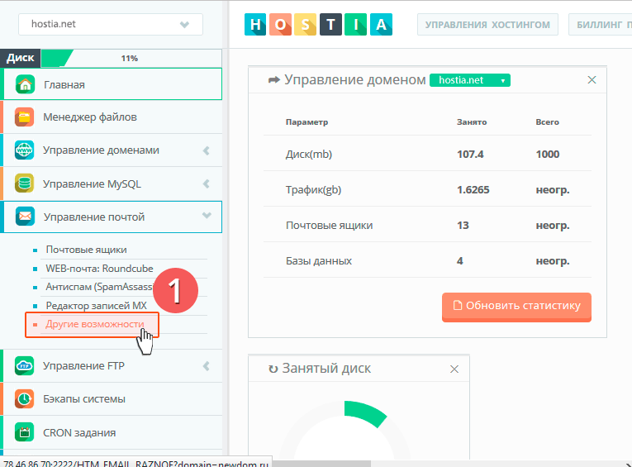Click the Диск label tab
The height and width of the screenshot is (467, 632).
pos(20,59)
